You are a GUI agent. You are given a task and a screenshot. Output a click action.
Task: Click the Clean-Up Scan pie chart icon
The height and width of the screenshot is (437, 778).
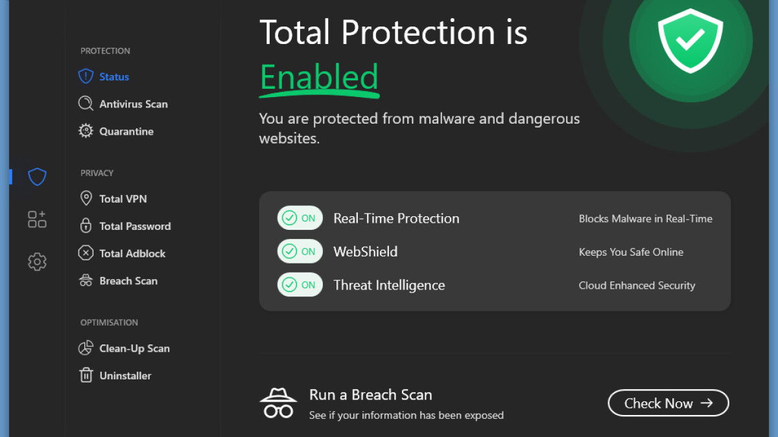(x=86, y=348)
